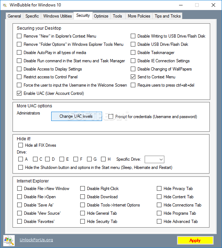Toggle Disable 'Favorites' checkbox

click(x=19, y=222)
